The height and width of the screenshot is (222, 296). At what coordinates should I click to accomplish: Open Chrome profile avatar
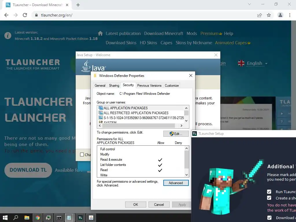(280, 15)
